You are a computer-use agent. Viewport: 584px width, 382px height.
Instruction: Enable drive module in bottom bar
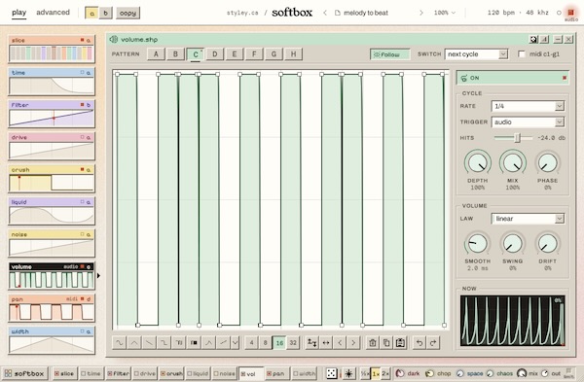[x=144, y=373]
